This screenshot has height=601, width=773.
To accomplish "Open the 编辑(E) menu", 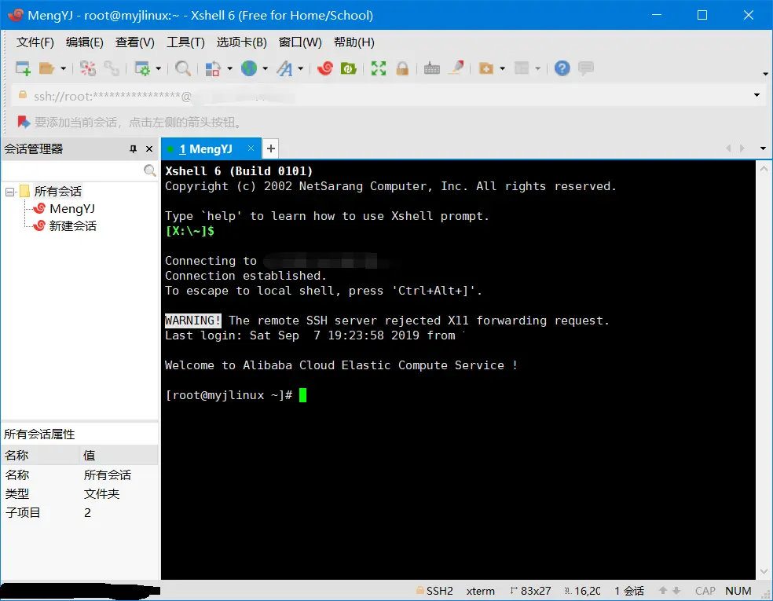I will (x=85, y=42).
